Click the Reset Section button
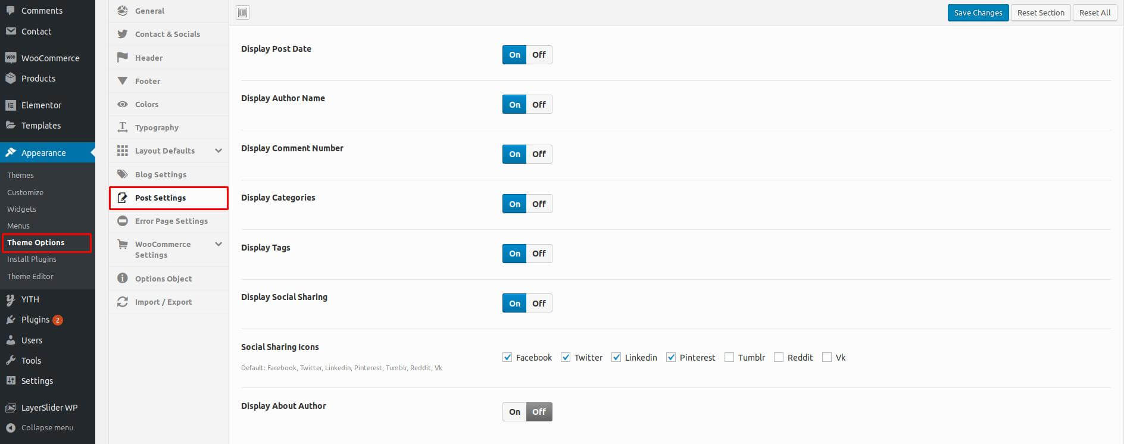1124x444 pixels. click(x=1041, y=12)
